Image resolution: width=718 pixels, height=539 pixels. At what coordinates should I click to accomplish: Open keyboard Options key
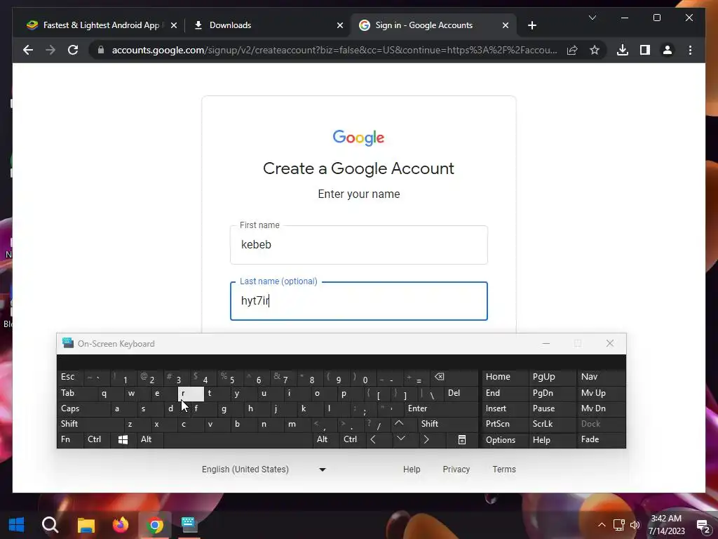click(505, 439)
